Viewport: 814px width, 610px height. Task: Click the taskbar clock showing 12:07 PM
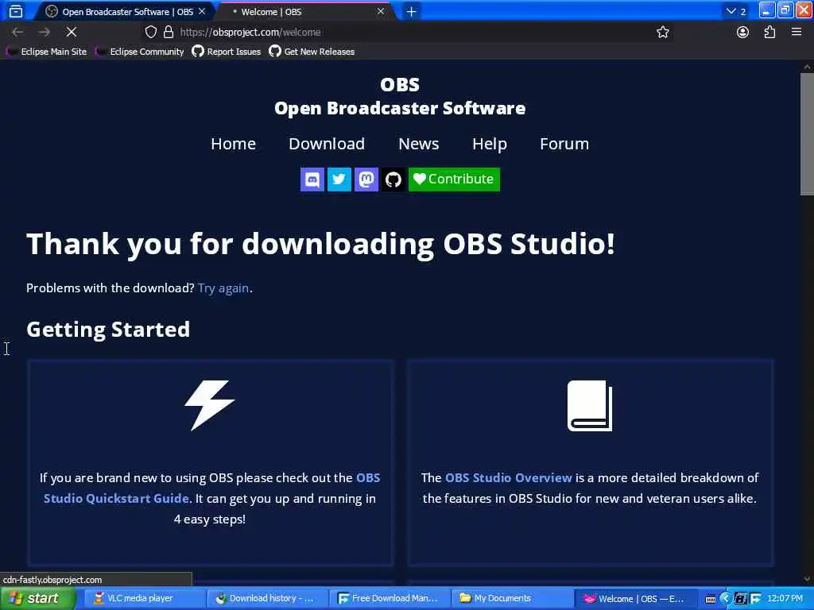[785, 599]
